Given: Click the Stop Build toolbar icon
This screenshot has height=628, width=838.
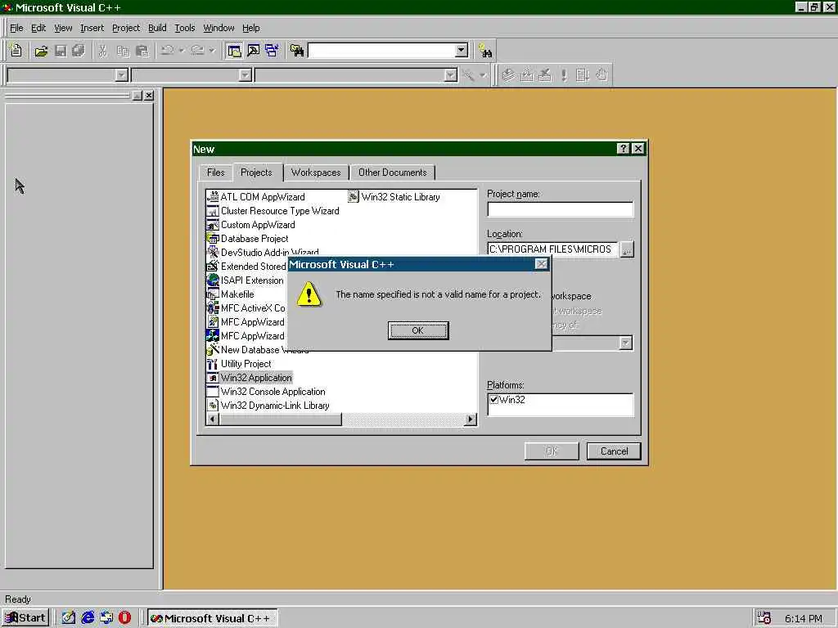Looking at the screenshot, I should (x=545, y=75).
